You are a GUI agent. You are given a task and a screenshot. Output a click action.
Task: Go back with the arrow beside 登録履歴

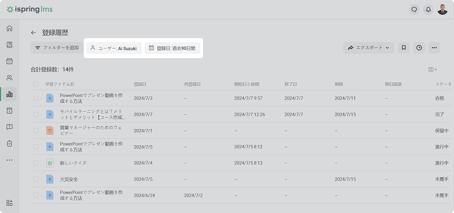(33, 33)
